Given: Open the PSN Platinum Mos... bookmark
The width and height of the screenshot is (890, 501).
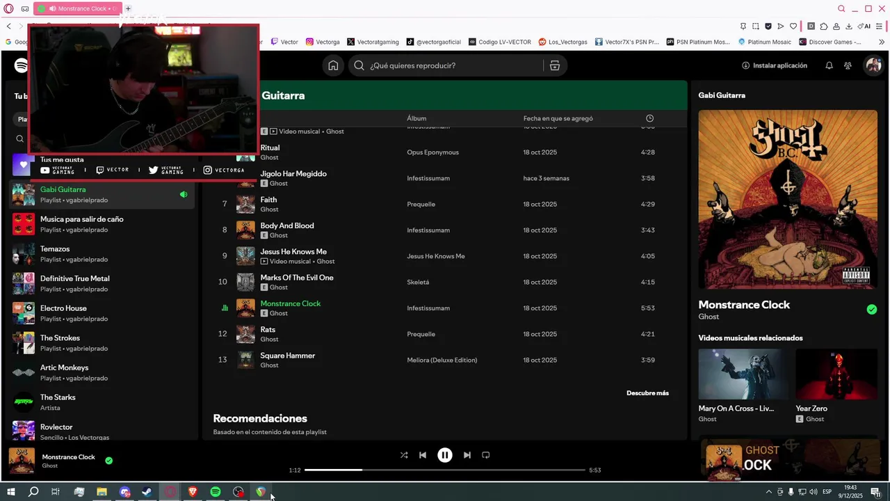Looking at the screenshot, I should coord(697,42).
